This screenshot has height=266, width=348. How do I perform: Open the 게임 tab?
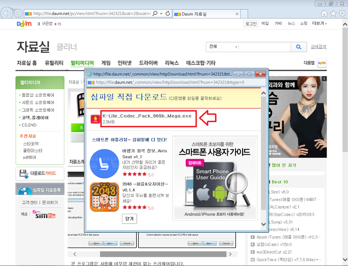tap(105, 63)
